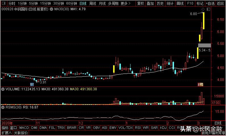Viewport: 226px width, 136px height.
Task: Open the F10 company info
Action: click(x=190, y=3)
